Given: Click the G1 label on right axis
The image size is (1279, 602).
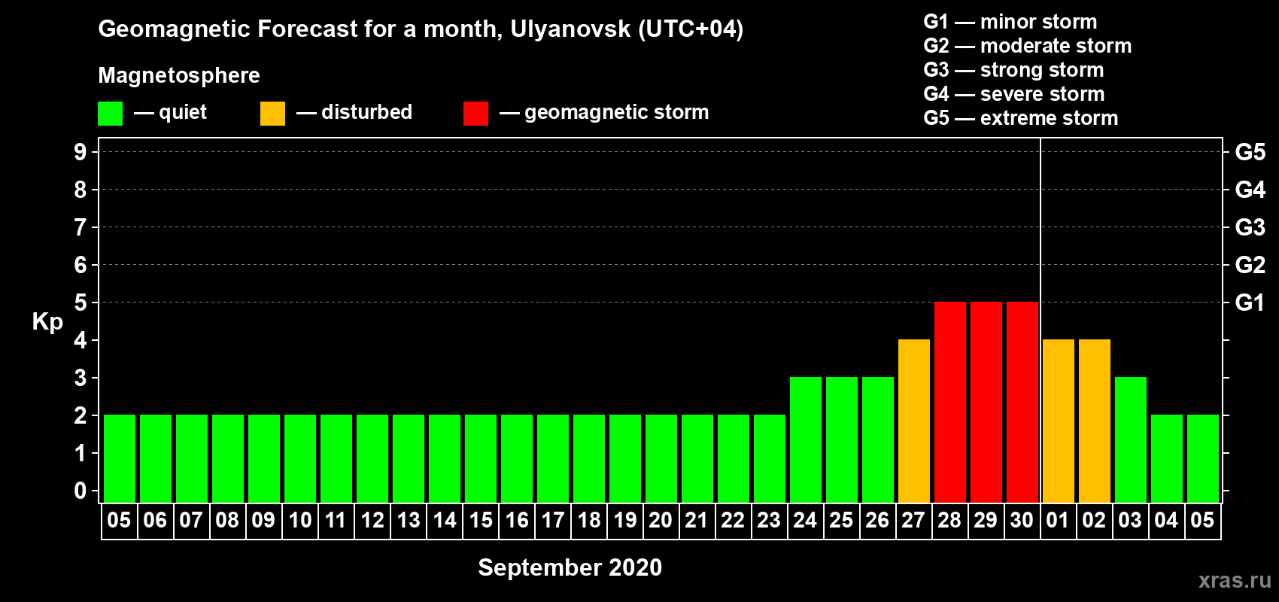Looking at the screenshot, I should tap(1250, 303).
